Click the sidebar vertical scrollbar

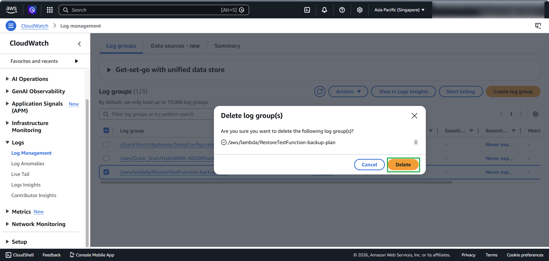tap(87, 173)
